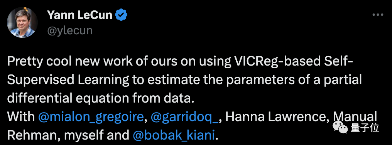The image size is (392, 145).
Task: Open Yann LeCun's profile avatar photo
Action: 22,22
